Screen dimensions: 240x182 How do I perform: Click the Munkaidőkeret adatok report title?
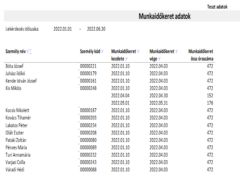click(165, 17)
